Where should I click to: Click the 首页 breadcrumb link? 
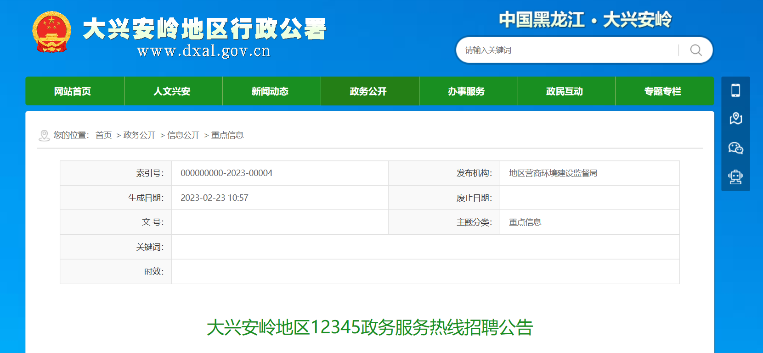click(103, 135)
